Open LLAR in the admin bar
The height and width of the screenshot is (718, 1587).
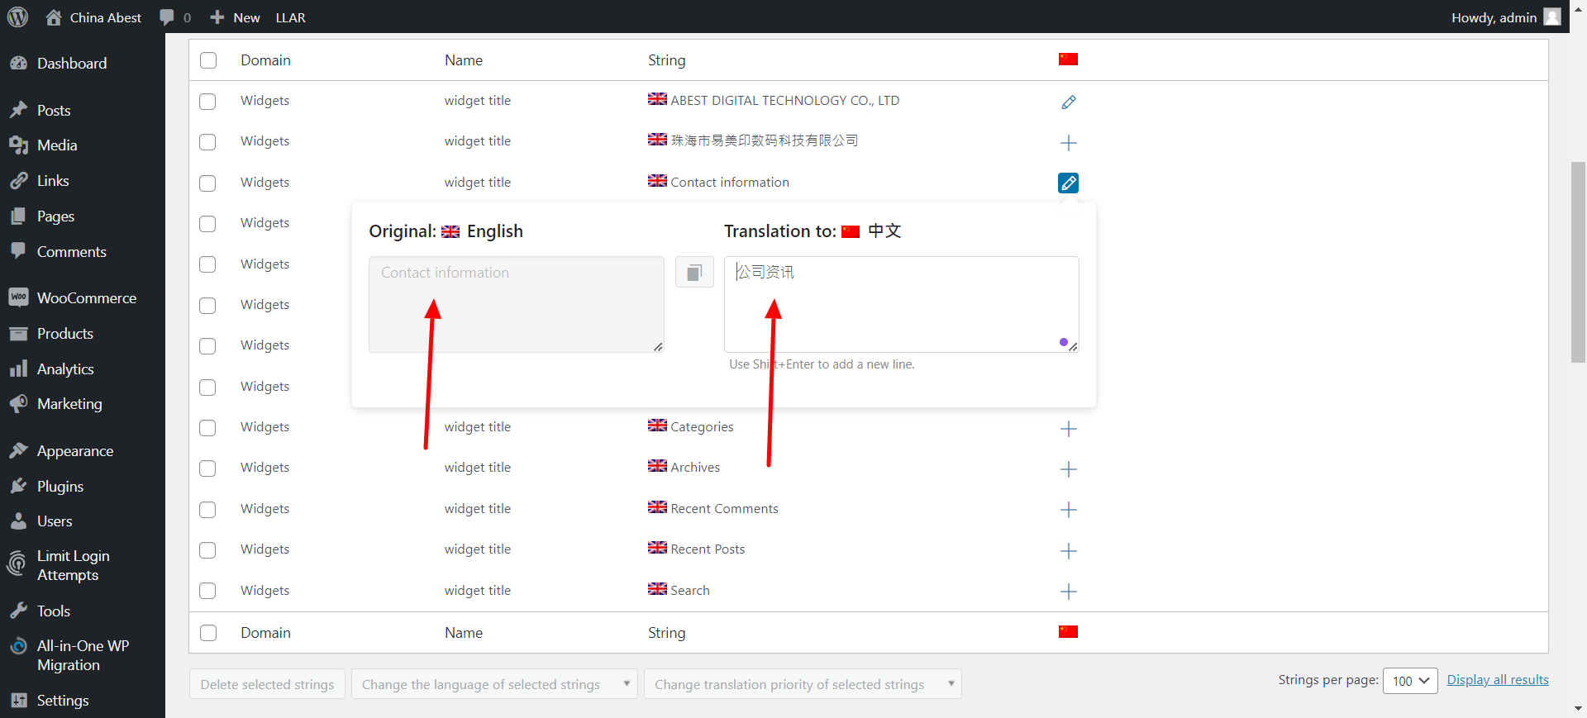pos(290,17)
